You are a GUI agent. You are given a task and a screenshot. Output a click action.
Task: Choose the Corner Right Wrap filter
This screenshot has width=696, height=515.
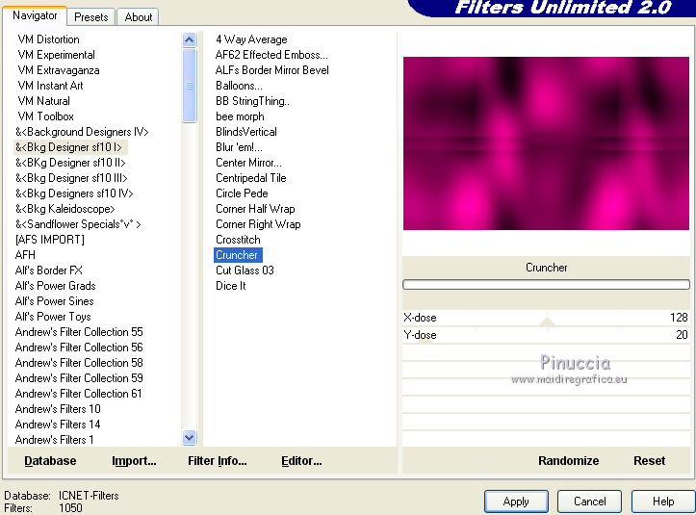pyautogui.click(x=258, y=224)
